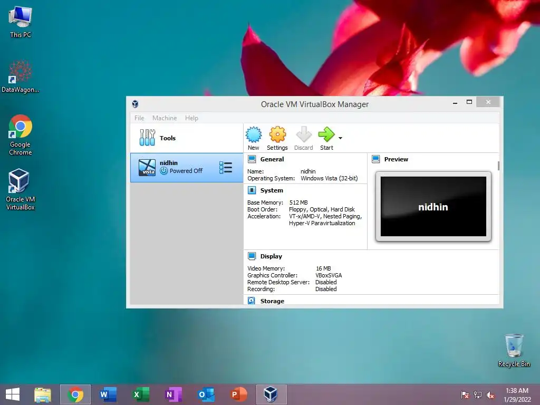Open the Start button dropdown arrow

340,138
